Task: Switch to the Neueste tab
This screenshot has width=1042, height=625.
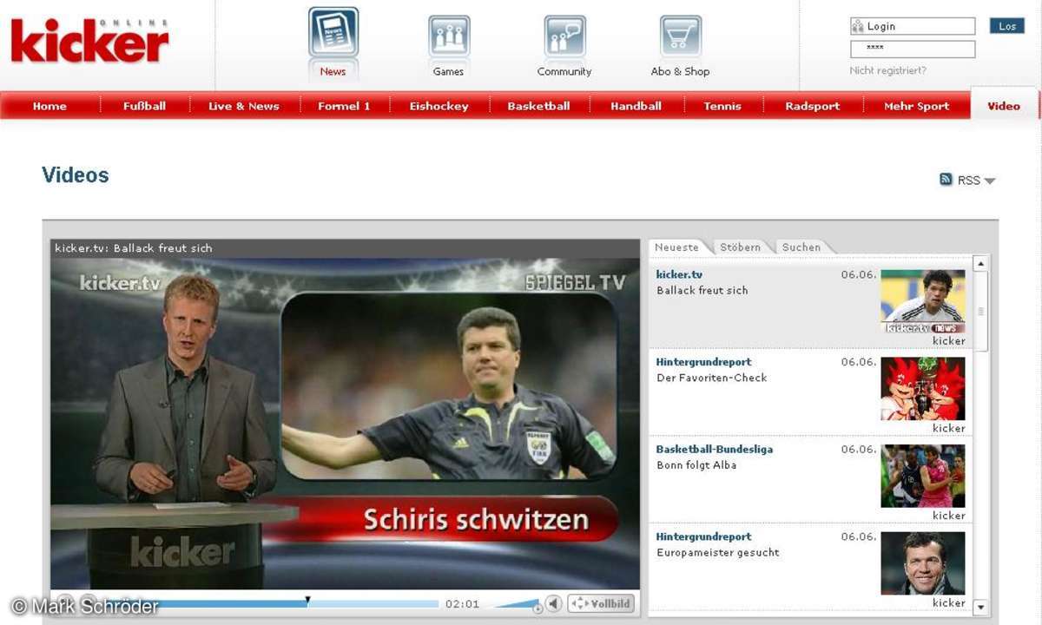Action: click(x=676, y=247)
